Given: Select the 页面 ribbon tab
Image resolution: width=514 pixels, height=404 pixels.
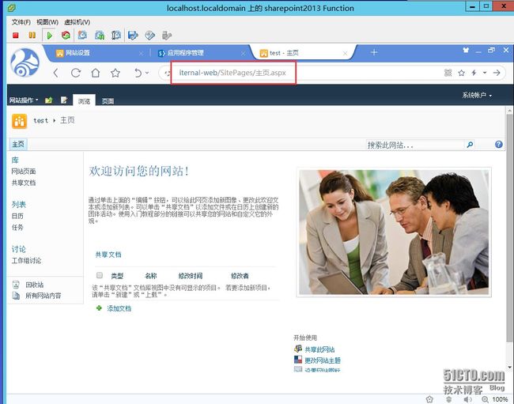Looking at the screenshot, I should (108, 101).
